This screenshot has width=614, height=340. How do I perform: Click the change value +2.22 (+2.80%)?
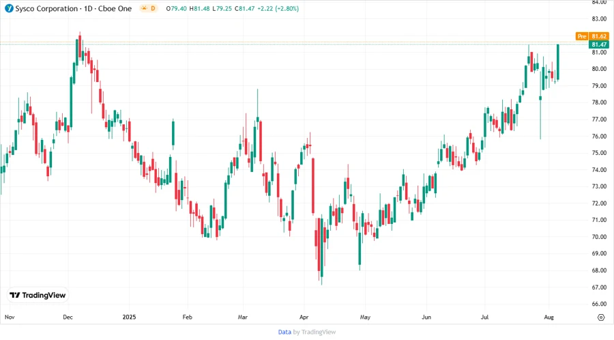278,9
